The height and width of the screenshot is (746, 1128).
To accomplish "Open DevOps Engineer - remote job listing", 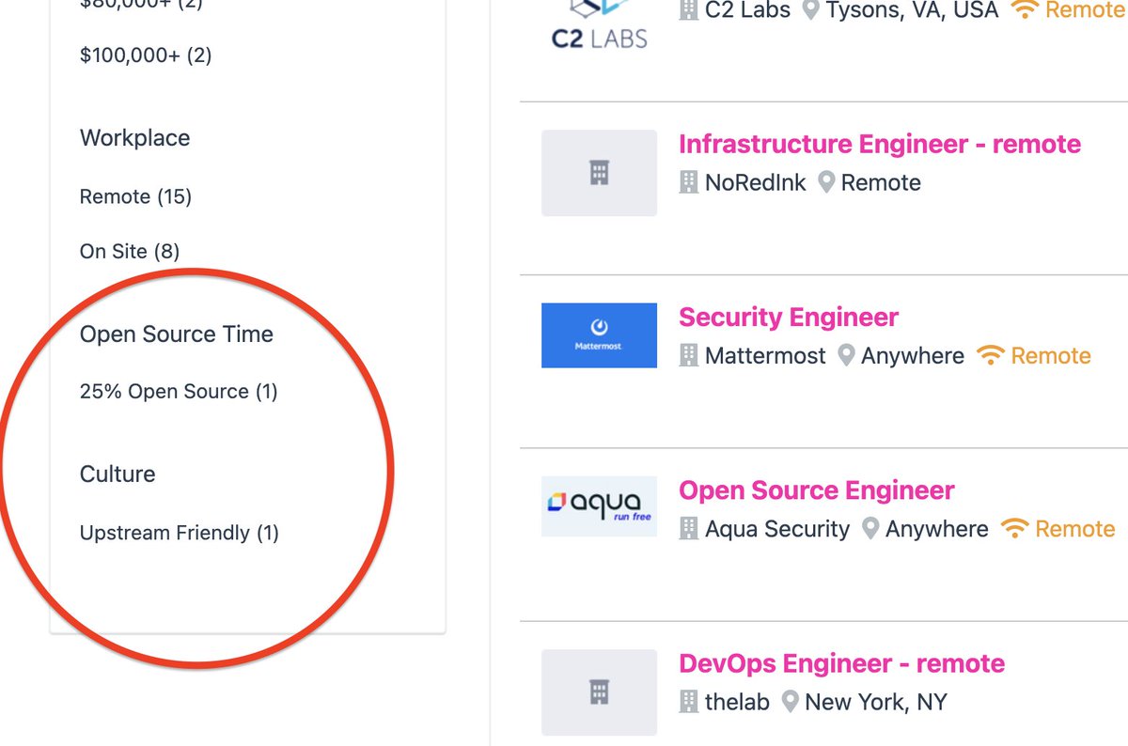I will (x=841, y=663).
